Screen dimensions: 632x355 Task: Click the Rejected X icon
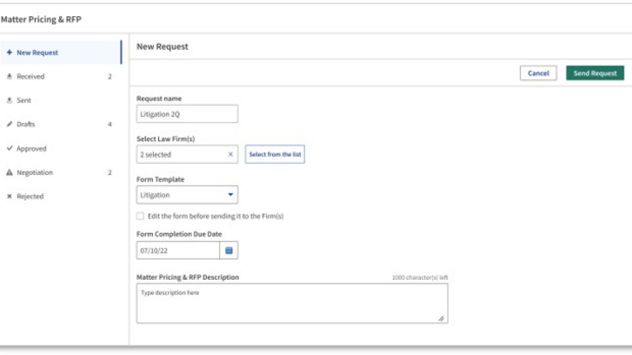click(x=9, y=196)
